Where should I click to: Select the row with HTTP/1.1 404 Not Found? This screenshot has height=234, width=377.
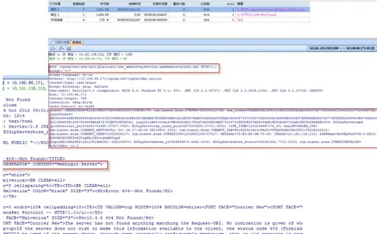(179, 15)
